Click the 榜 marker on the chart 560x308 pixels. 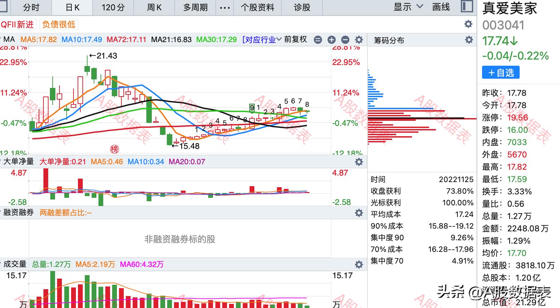(115, 149)
